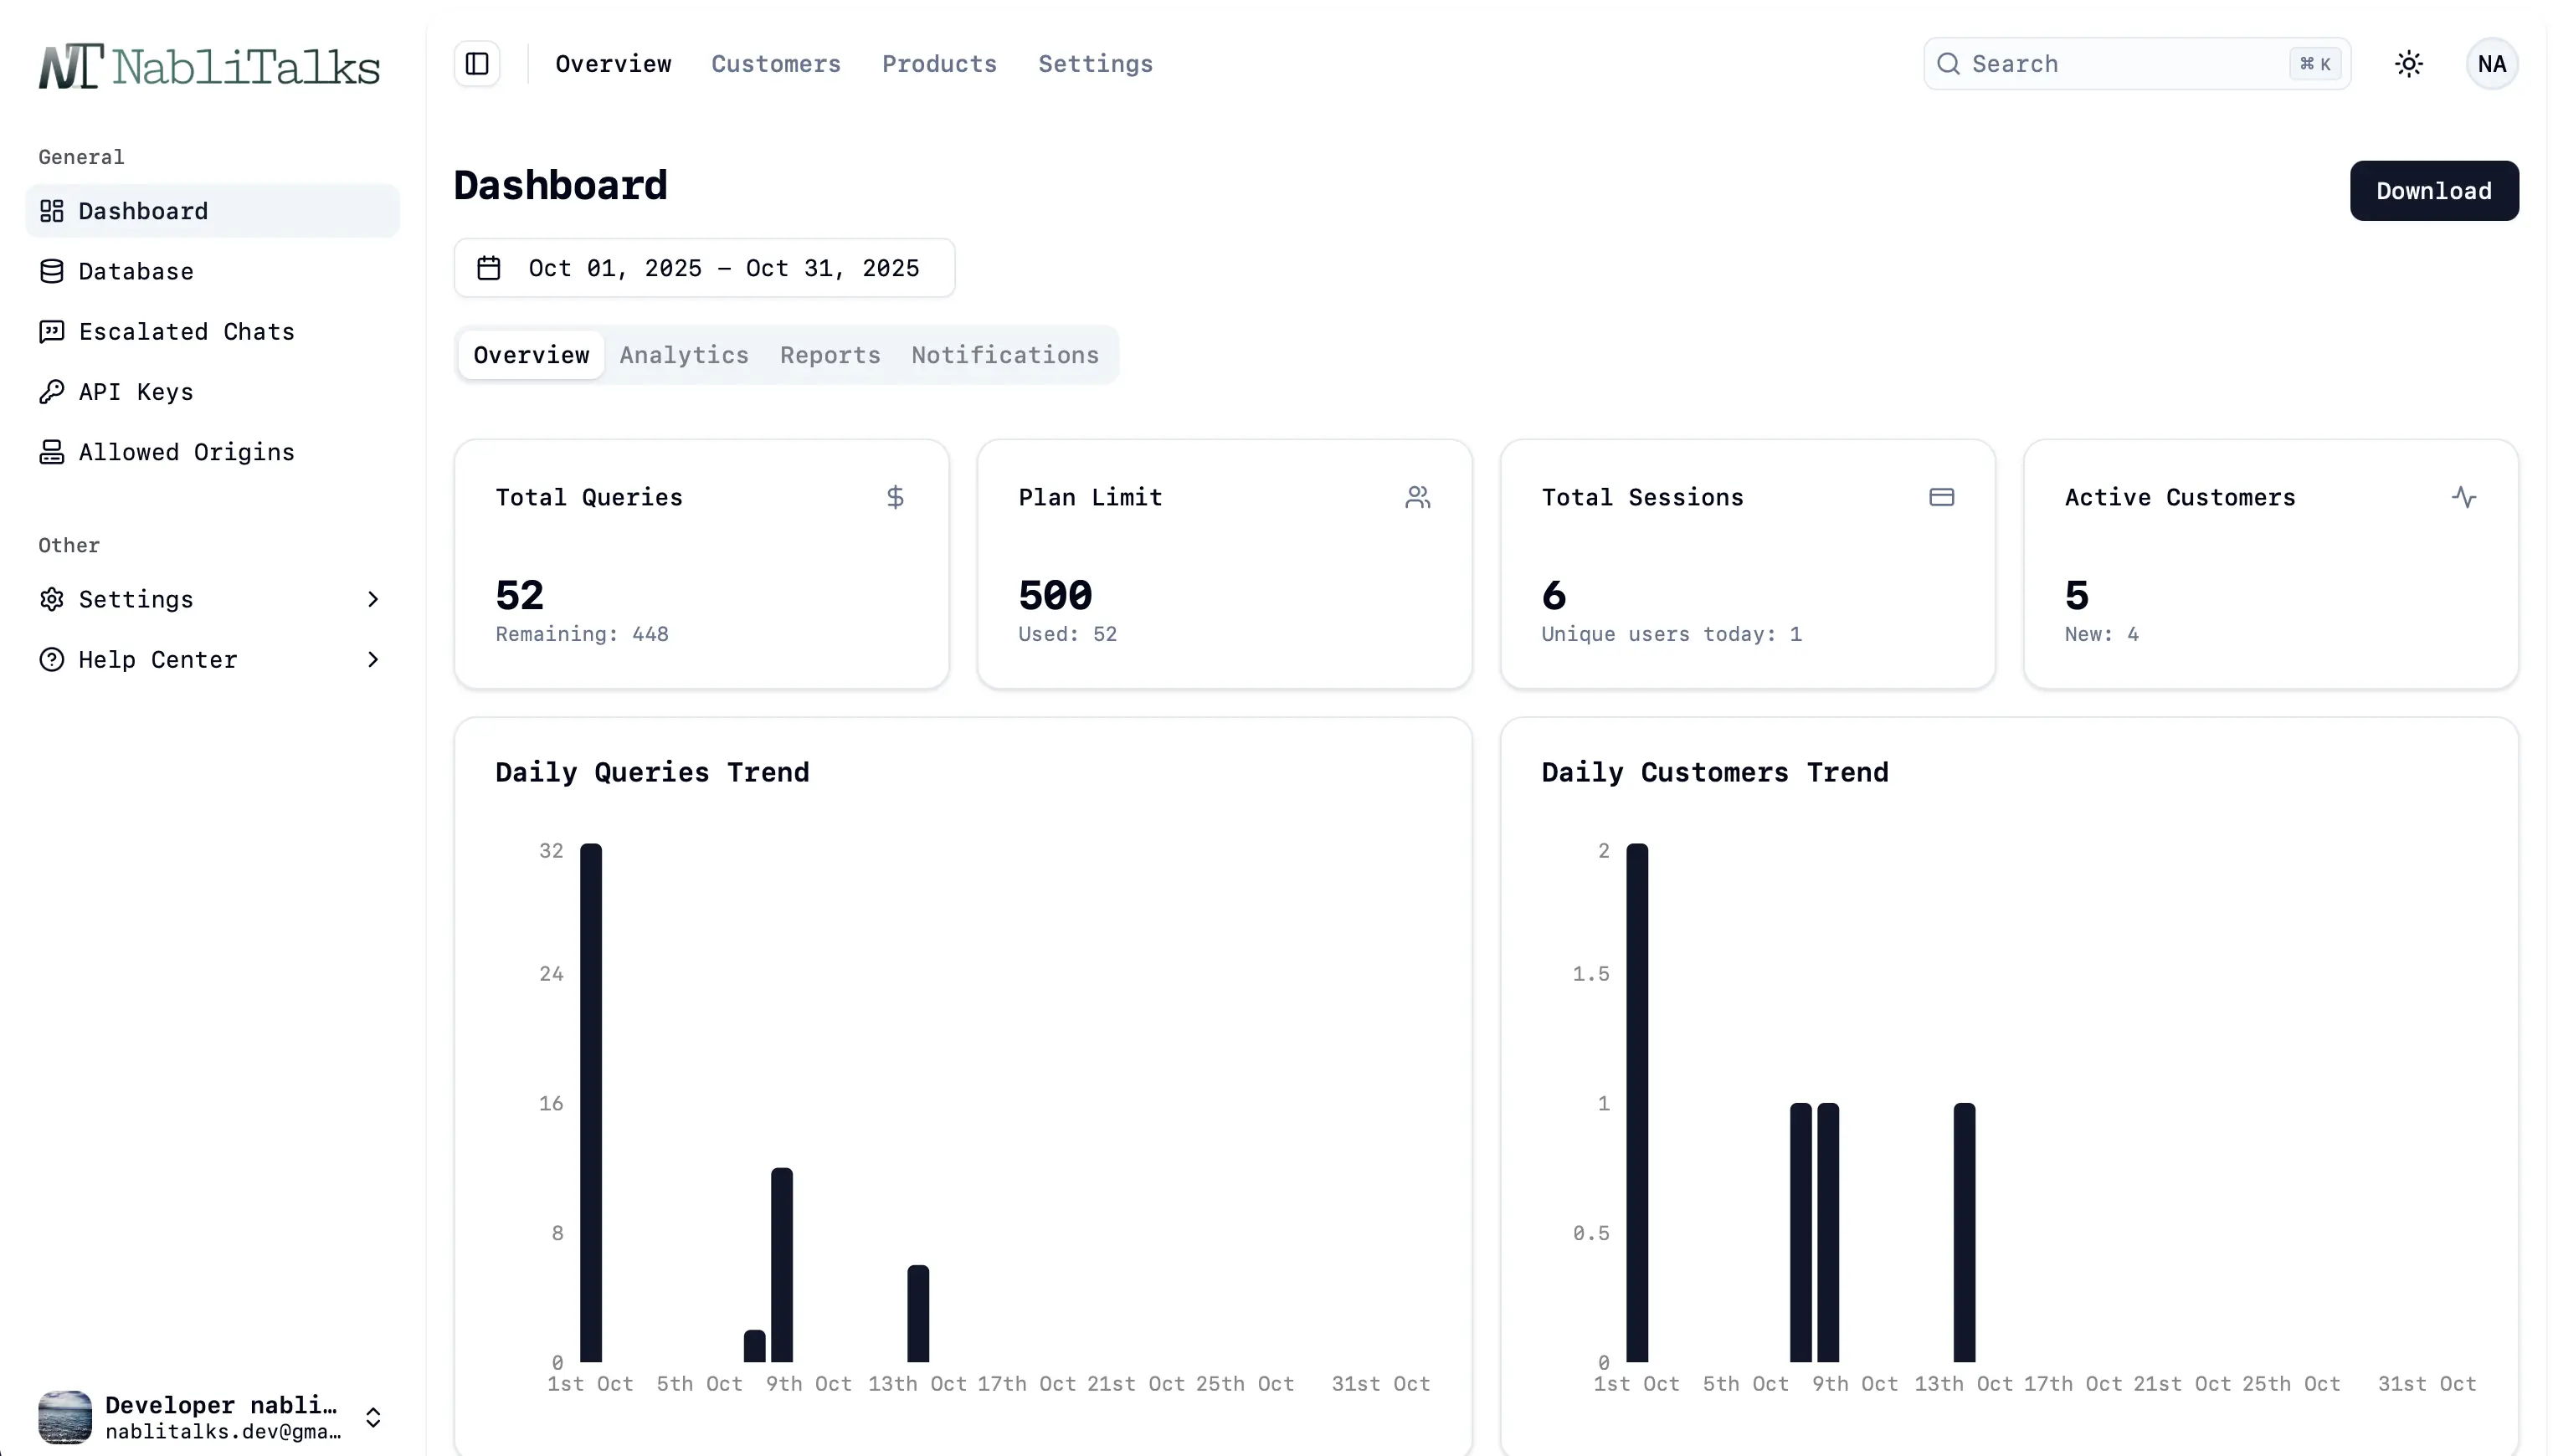Open Allowed Origins in the sidebar
2553x1456 pixels.
coord(186,452)
